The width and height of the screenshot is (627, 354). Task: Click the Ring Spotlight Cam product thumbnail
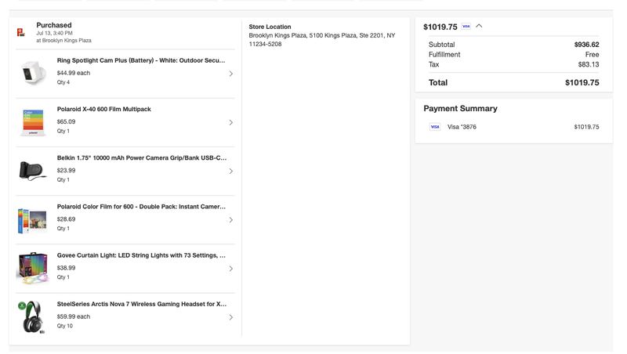coord(33,73)
